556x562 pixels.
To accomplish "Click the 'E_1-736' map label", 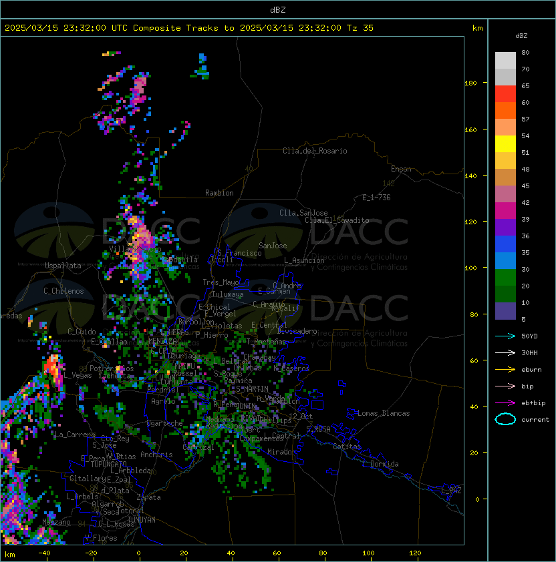I will tap(376, 198).
